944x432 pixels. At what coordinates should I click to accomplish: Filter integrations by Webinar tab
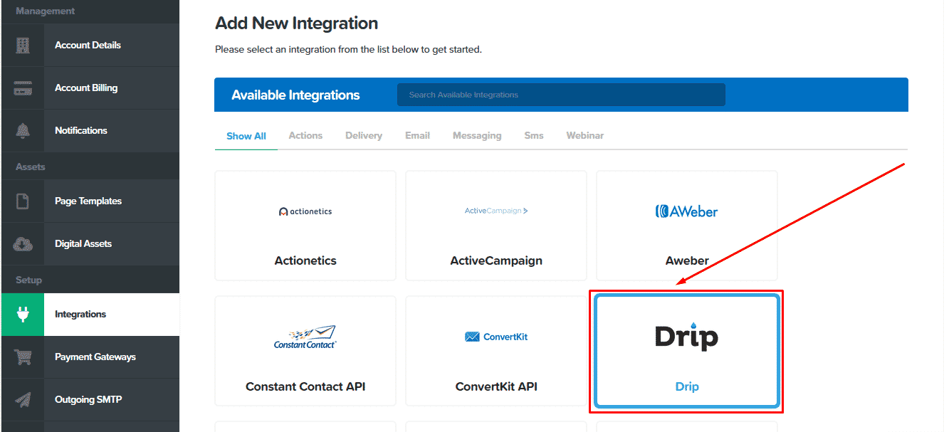point(585,135)
